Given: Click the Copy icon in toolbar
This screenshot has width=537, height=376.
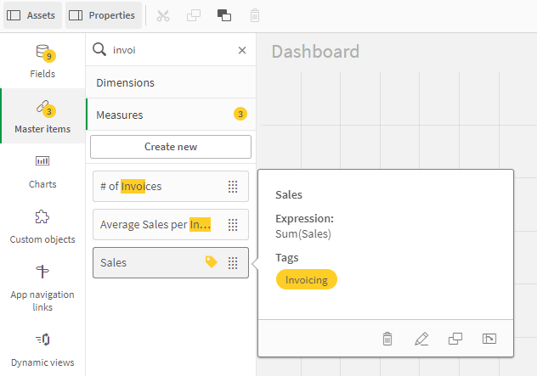Looking at the screenshot, I should click(195, 15).
